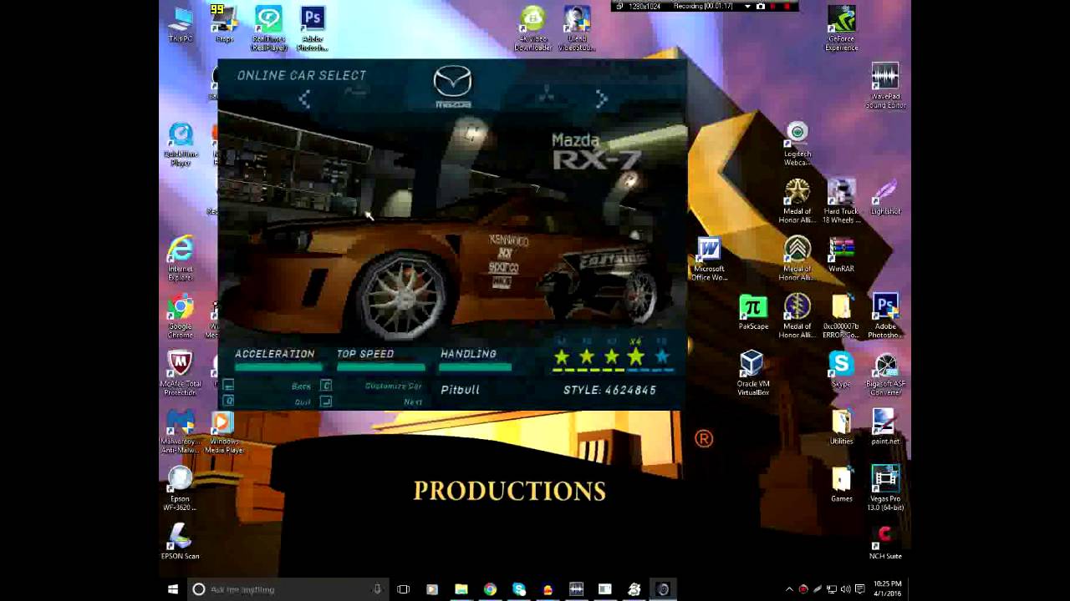Screen dimensions: 1070x601
Task: Open Internet Explorer desktop icon
Action: click(181, 259)
